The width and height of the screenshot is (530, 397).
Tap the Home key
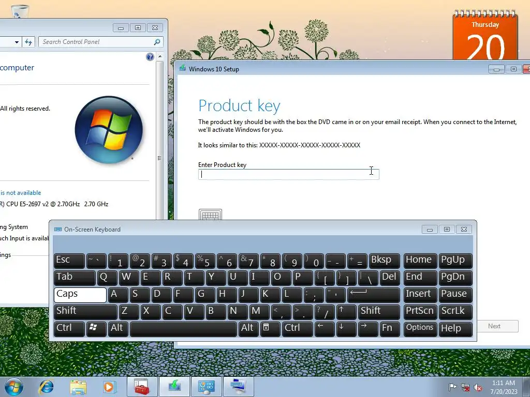pyautogui.click(x=420, y=261)
